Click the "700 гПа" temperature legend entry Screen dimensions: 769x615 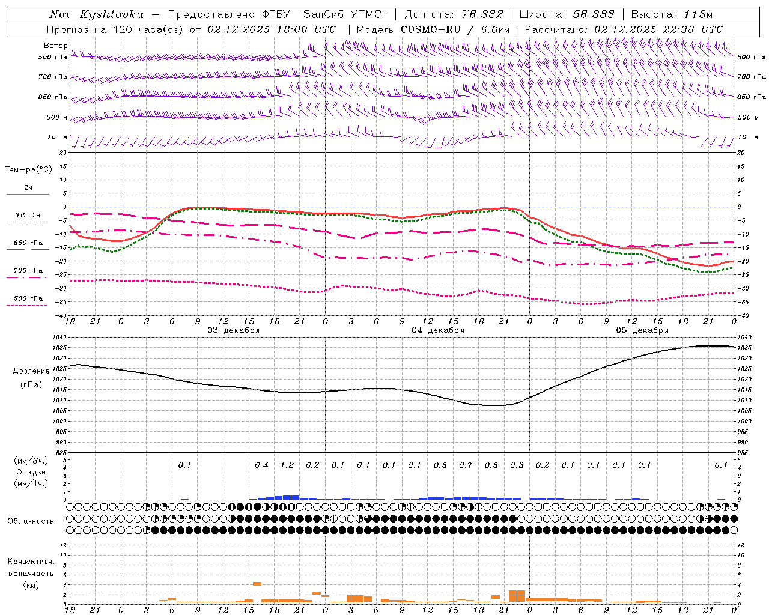tap(28, 271)
